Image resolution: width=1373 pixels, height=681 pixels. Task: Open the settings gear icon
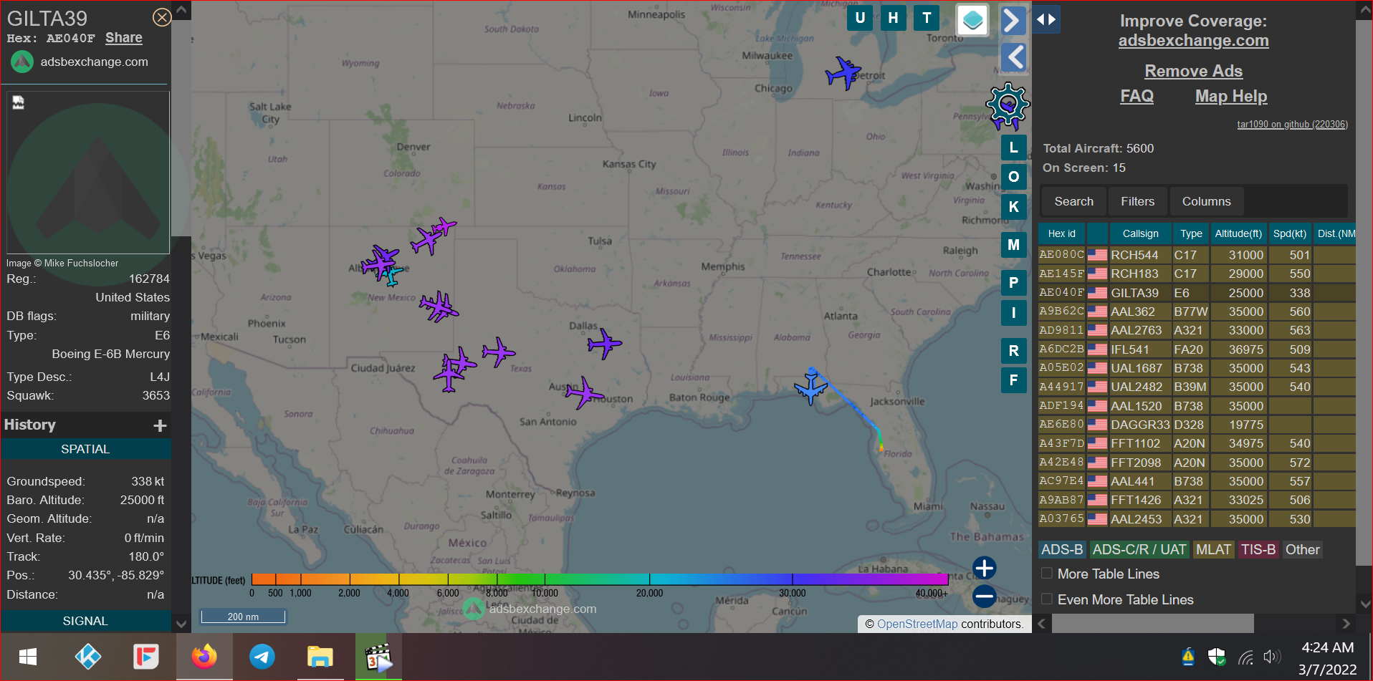pos(1008,106)
